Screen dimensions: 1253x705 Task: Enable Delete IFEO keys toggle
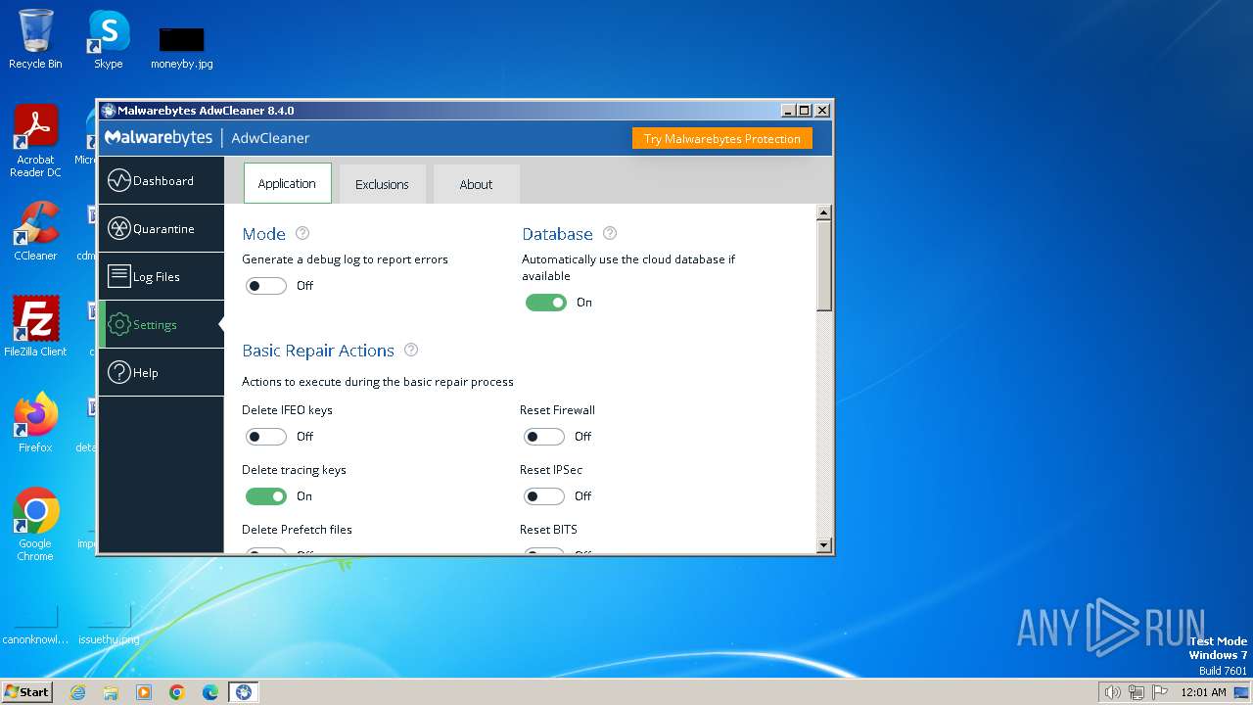pos(265,437)
